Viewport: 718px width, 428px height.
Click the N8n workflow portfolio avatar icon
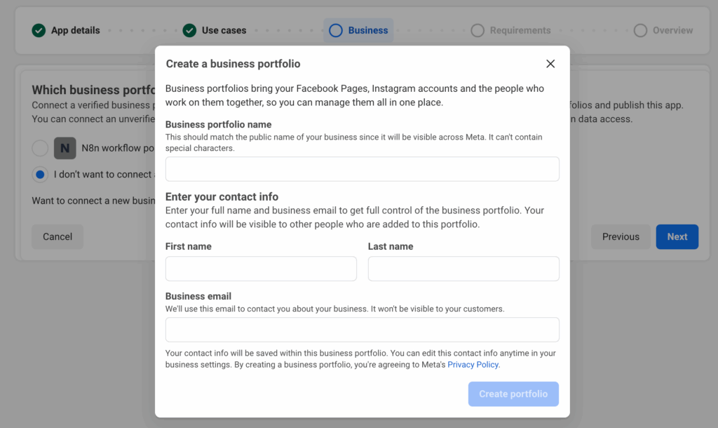(x=65, y=148)
